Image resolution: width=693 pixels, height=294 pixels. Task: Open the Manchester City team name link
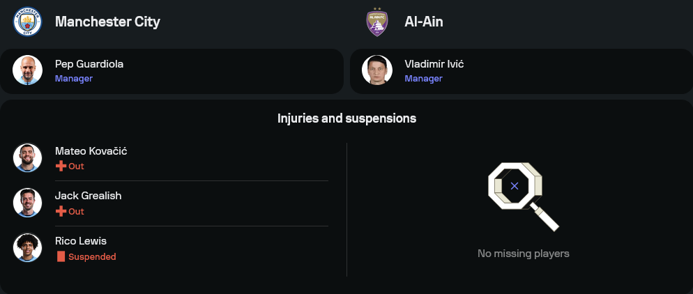107,22
